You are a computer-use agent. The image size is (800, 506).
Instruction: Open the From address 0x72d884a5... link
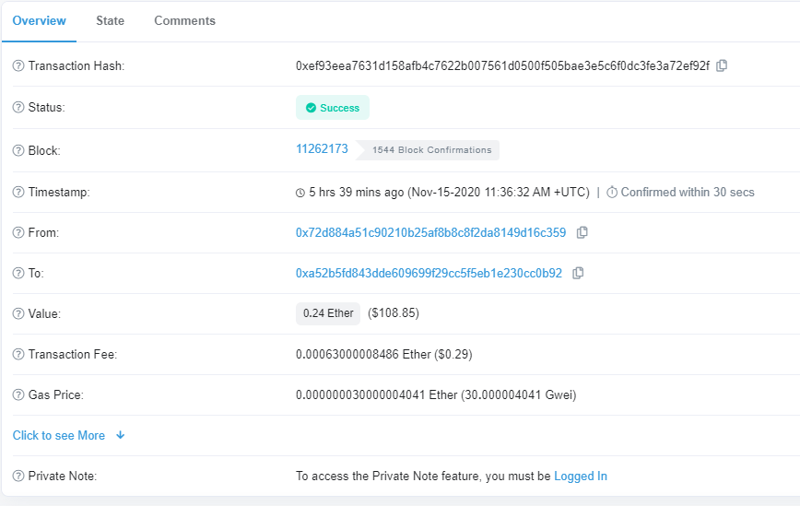click(x=431, y=232)
